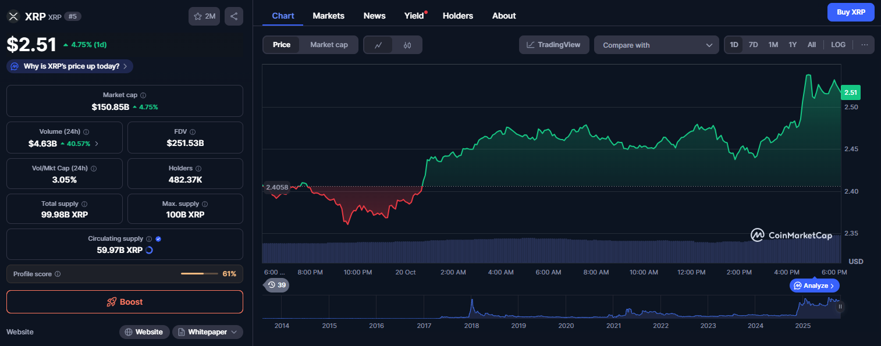Switch to candlestick chart icon

(x=407, y=45)
